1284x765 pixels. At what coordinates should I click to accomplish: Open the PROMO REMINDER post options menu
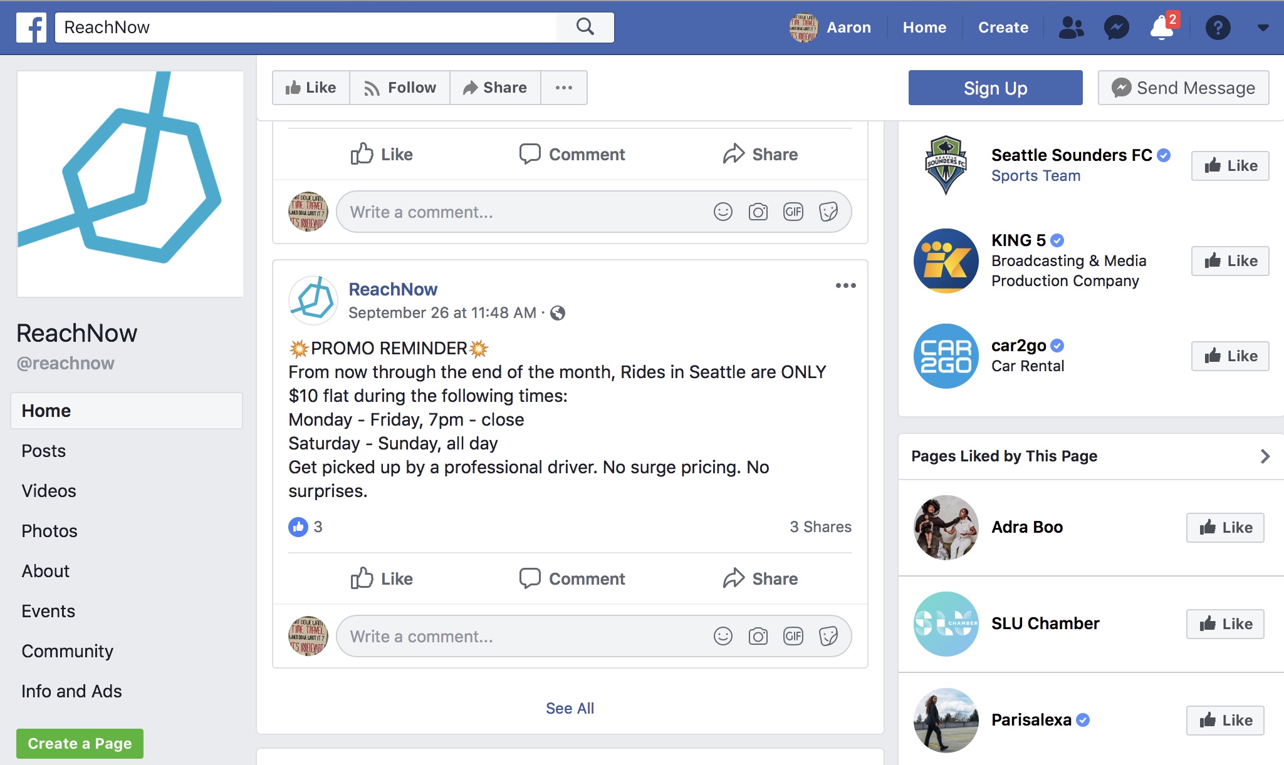pos(845,285)
